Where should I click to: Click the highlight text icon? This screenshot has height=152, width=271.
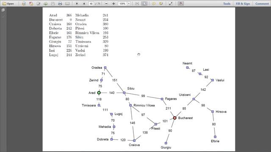pyautogui.click(x=161, y=4)
